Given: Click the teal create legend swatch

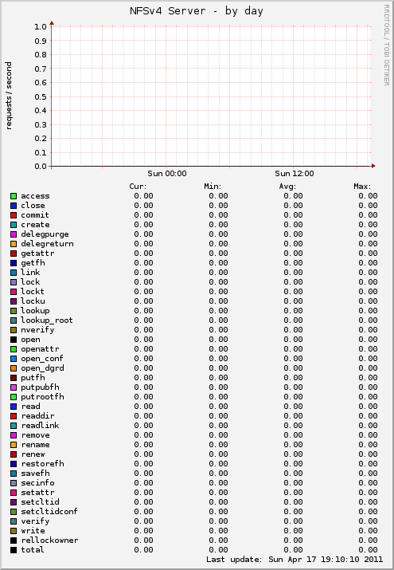Looking at the screenshot, I should (14, 225).
